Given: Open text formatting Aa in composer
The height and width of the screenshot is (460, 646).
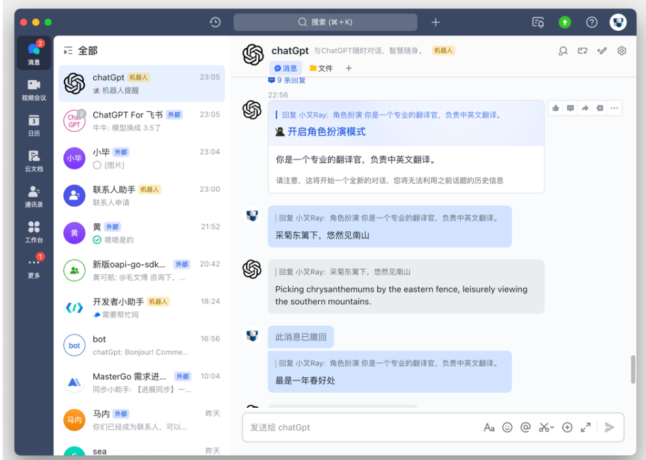Looking at the screenshot, I should [x=489, y=427].
